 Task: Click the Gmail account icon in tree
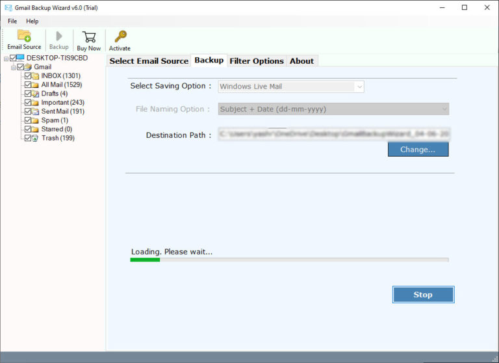click(x=28, y=67)
